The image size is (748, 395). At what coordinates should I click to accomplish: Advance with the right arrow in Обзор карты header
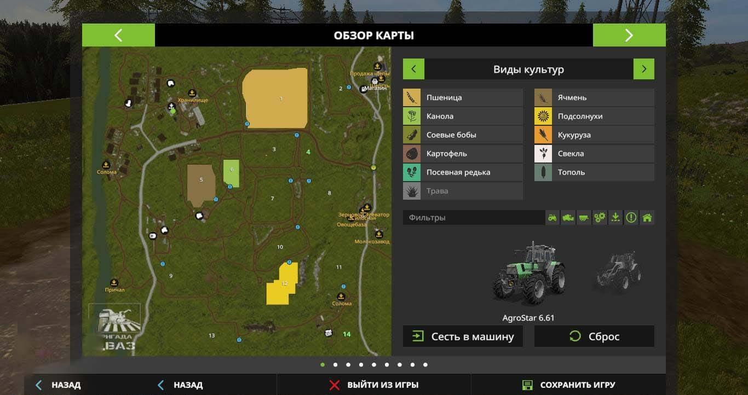pyautogui.click(x=629, y=36)
